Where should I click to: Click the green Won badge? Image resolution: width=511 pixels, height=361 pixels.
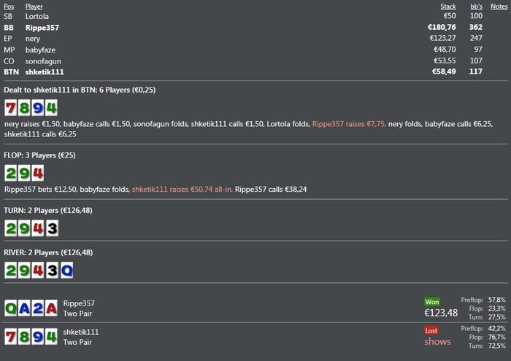tap(432, 301)
